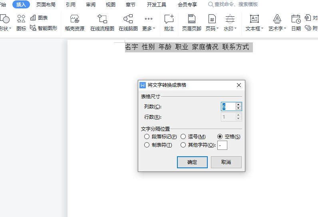This screenshot has height=217, width=318.
Task: Open 智能图形 smart graphics
Action: 44,28
